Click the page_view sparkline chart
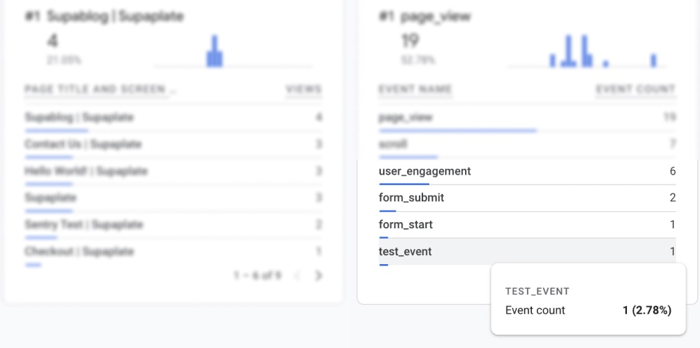The height and width of the screenshot is (348, 700). point(587,51)
